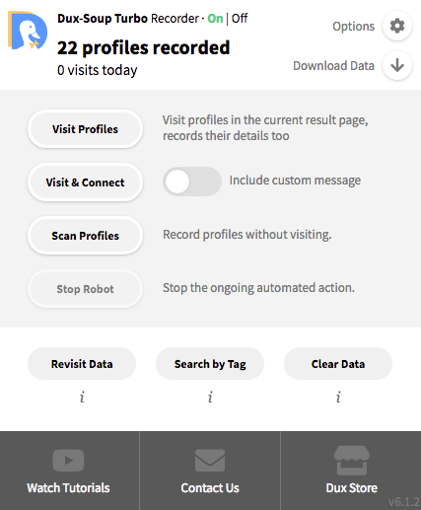The width and height of the screenshot is (421, 510).
Task: Click the Download Data arrow icon
Action: (397, 65)
